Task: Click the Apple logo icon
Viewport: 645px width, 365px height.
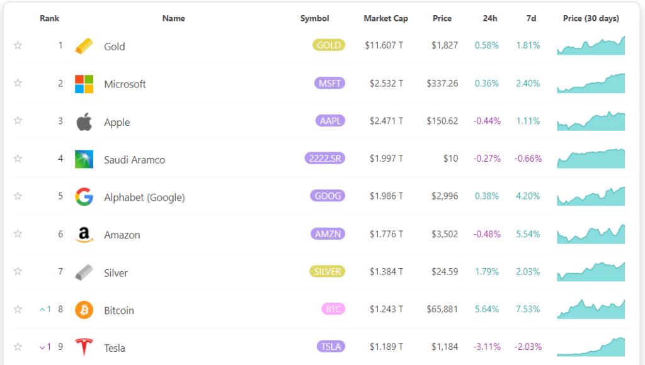Action: tap(84, 121)
